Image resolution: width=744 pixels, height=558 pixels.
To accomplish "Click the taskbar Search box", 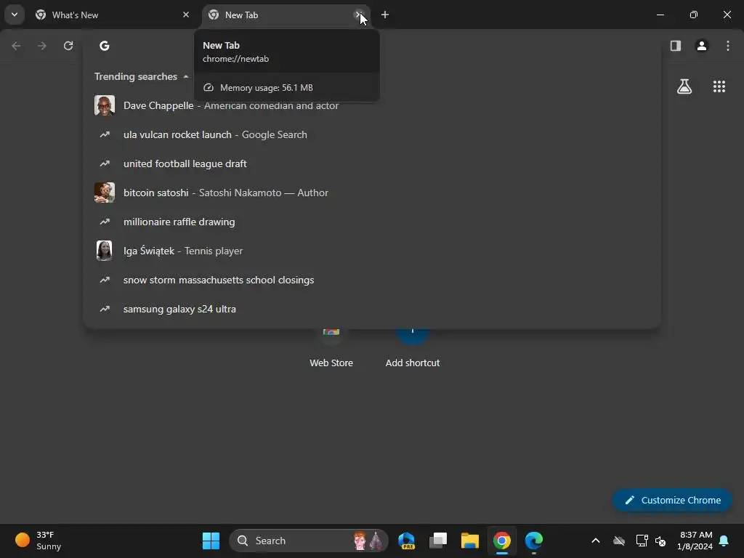I will tap(309, 541).
